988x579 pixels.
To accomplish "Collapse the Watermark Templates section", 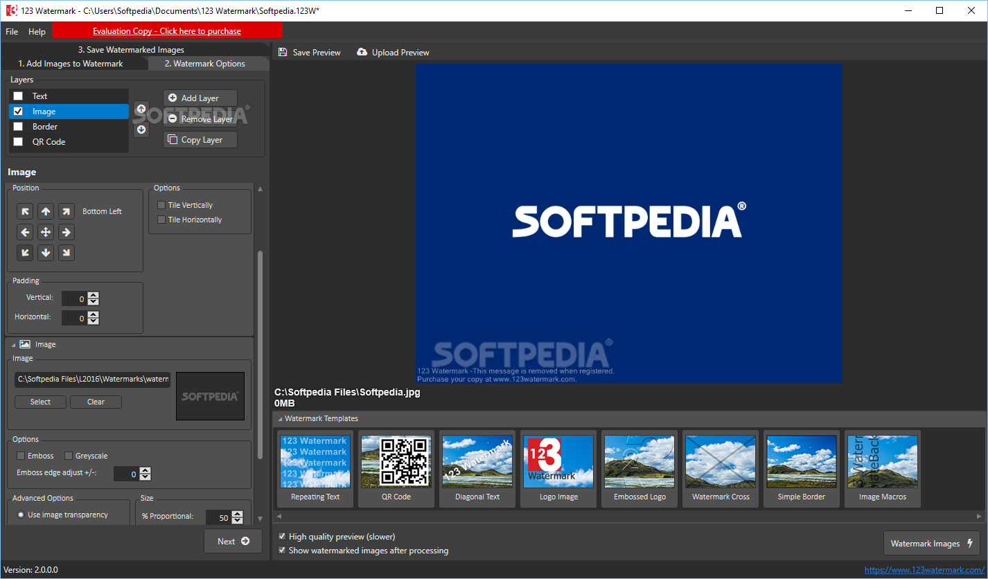I will pyautogui.click(x=280, y=418).
